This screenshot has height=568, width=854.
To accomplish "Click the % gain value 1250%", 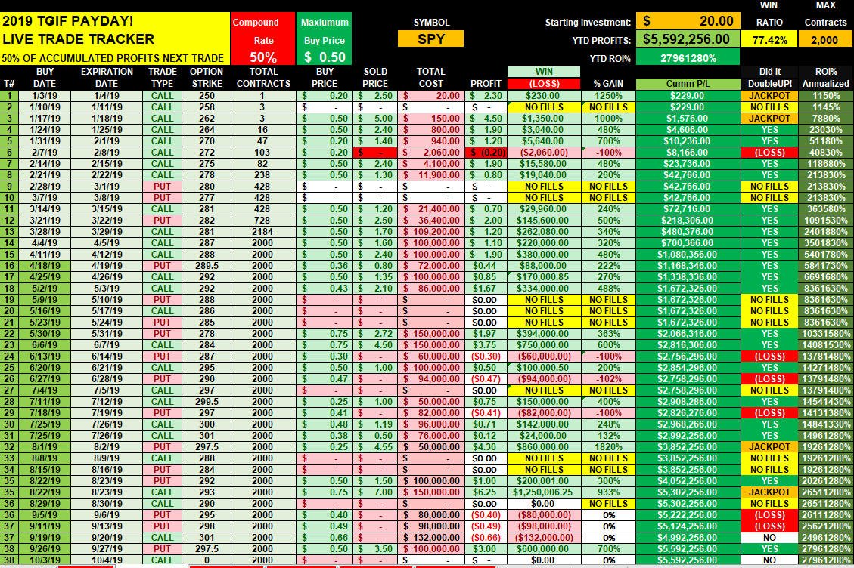I will pos(608,96).
